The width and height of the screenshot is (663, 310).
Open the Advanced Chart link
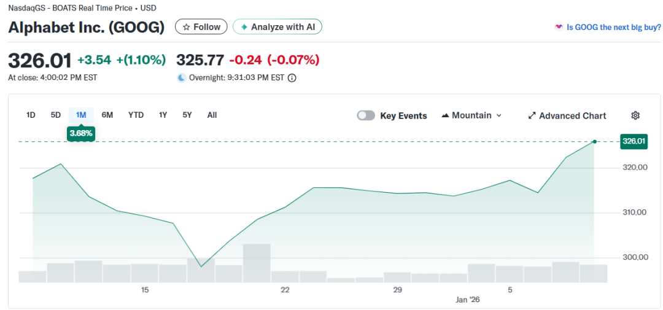coord(572,115)
